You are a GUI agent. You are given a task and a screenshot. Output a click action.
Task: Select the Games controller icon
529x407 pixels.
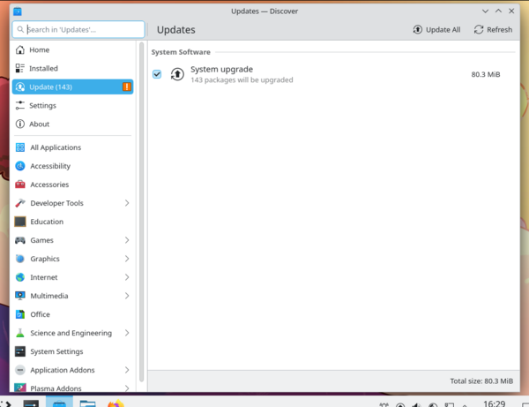(20, 240)
